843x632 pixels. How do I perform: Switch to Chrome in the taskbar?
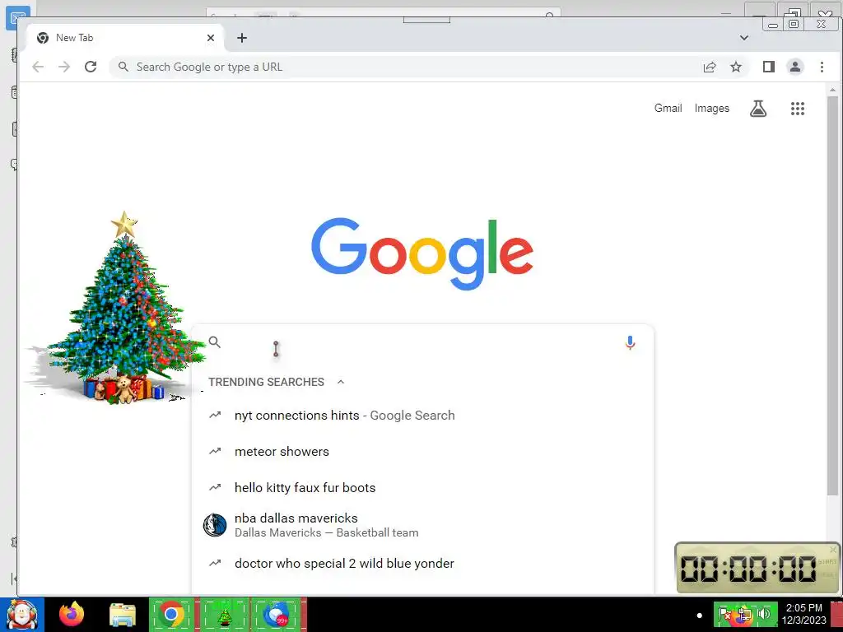[171, 614]
